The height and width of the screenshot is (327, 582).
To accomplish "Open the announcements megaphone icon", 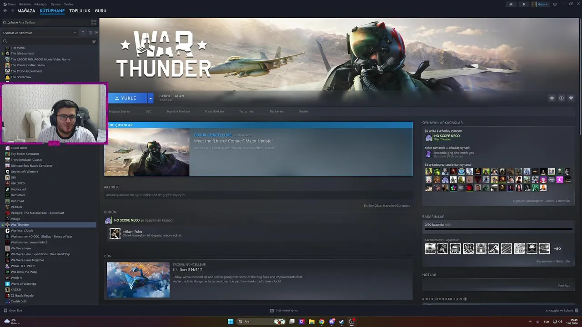I will click(511, 4).
